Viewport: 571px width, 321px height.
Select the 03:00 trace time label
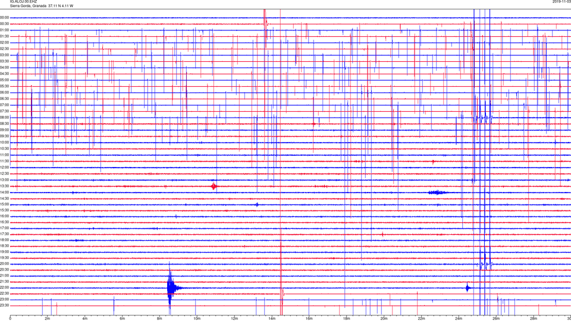[x=5, y=55]
